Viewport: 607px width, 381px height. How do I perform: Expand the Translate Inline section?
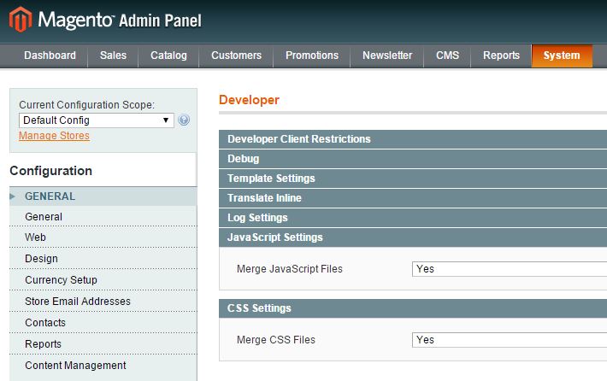413,198
